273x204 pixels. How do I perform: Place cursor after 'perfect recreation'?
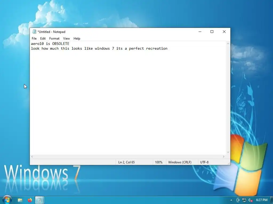(168, 49)
